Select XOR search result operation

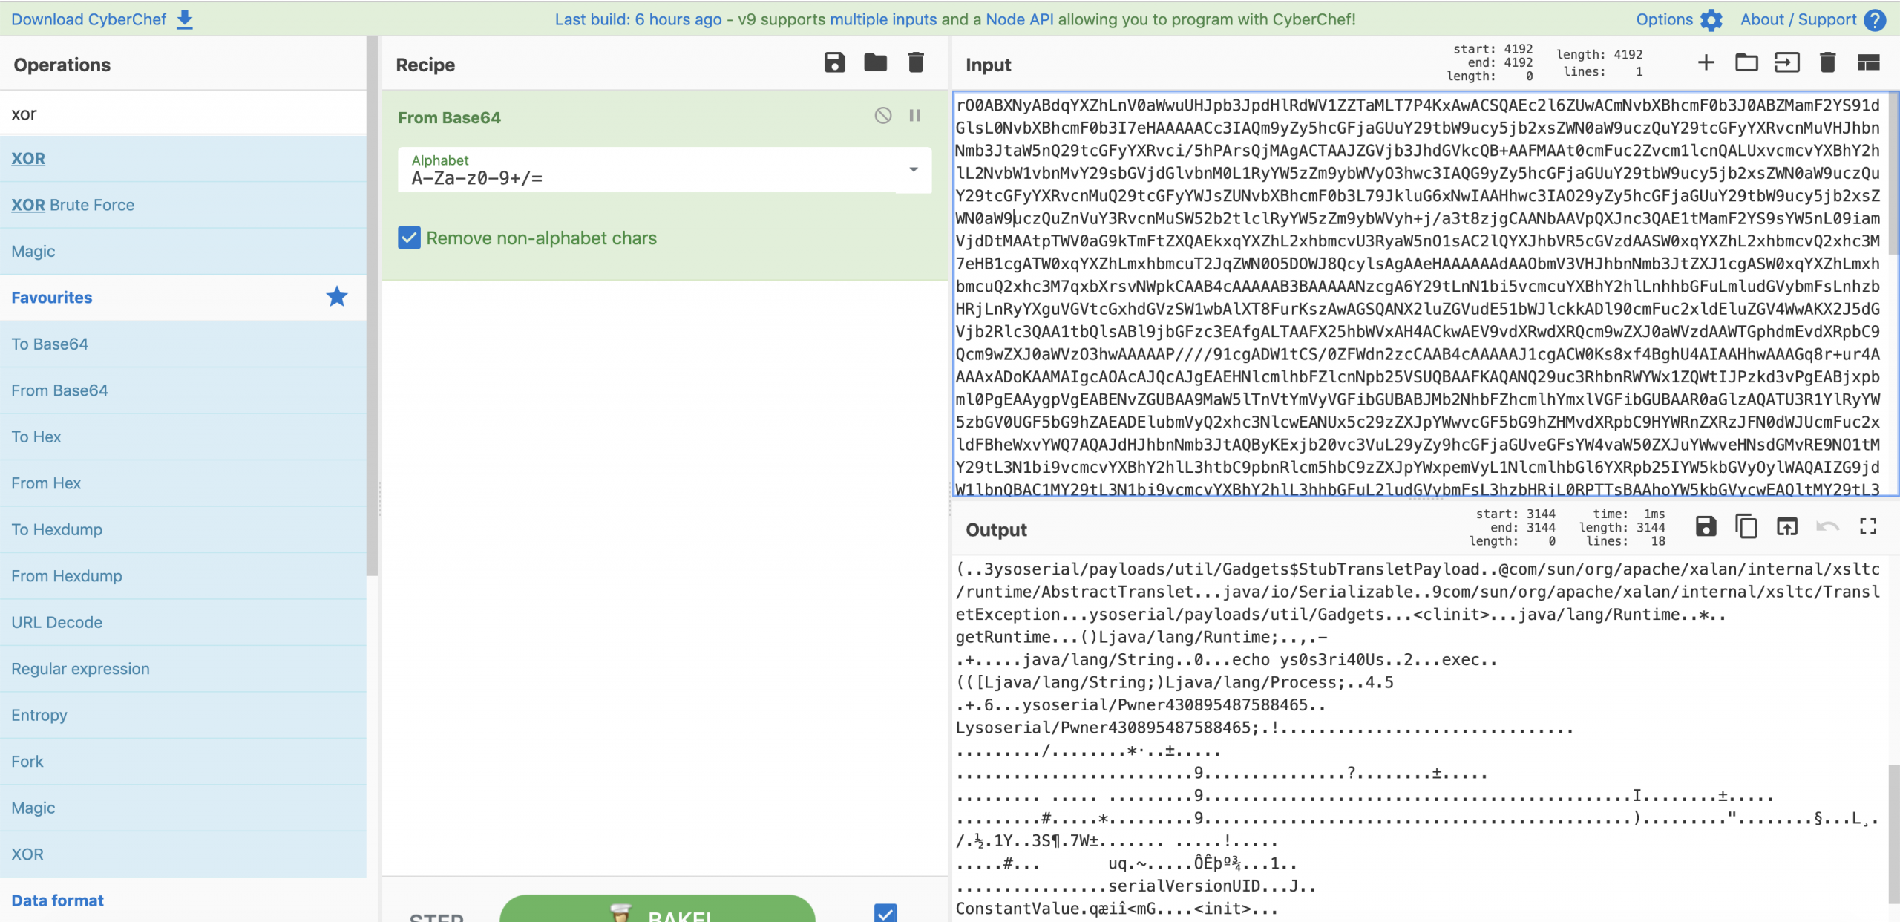click(x=183, y=159)
